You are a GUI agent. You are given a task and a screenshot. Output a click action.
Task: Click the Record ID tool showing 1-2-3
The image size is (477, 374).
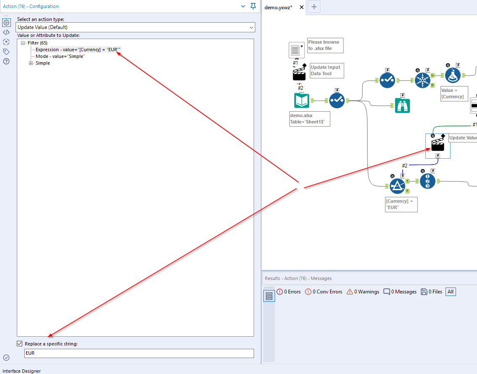coord(427,181)
